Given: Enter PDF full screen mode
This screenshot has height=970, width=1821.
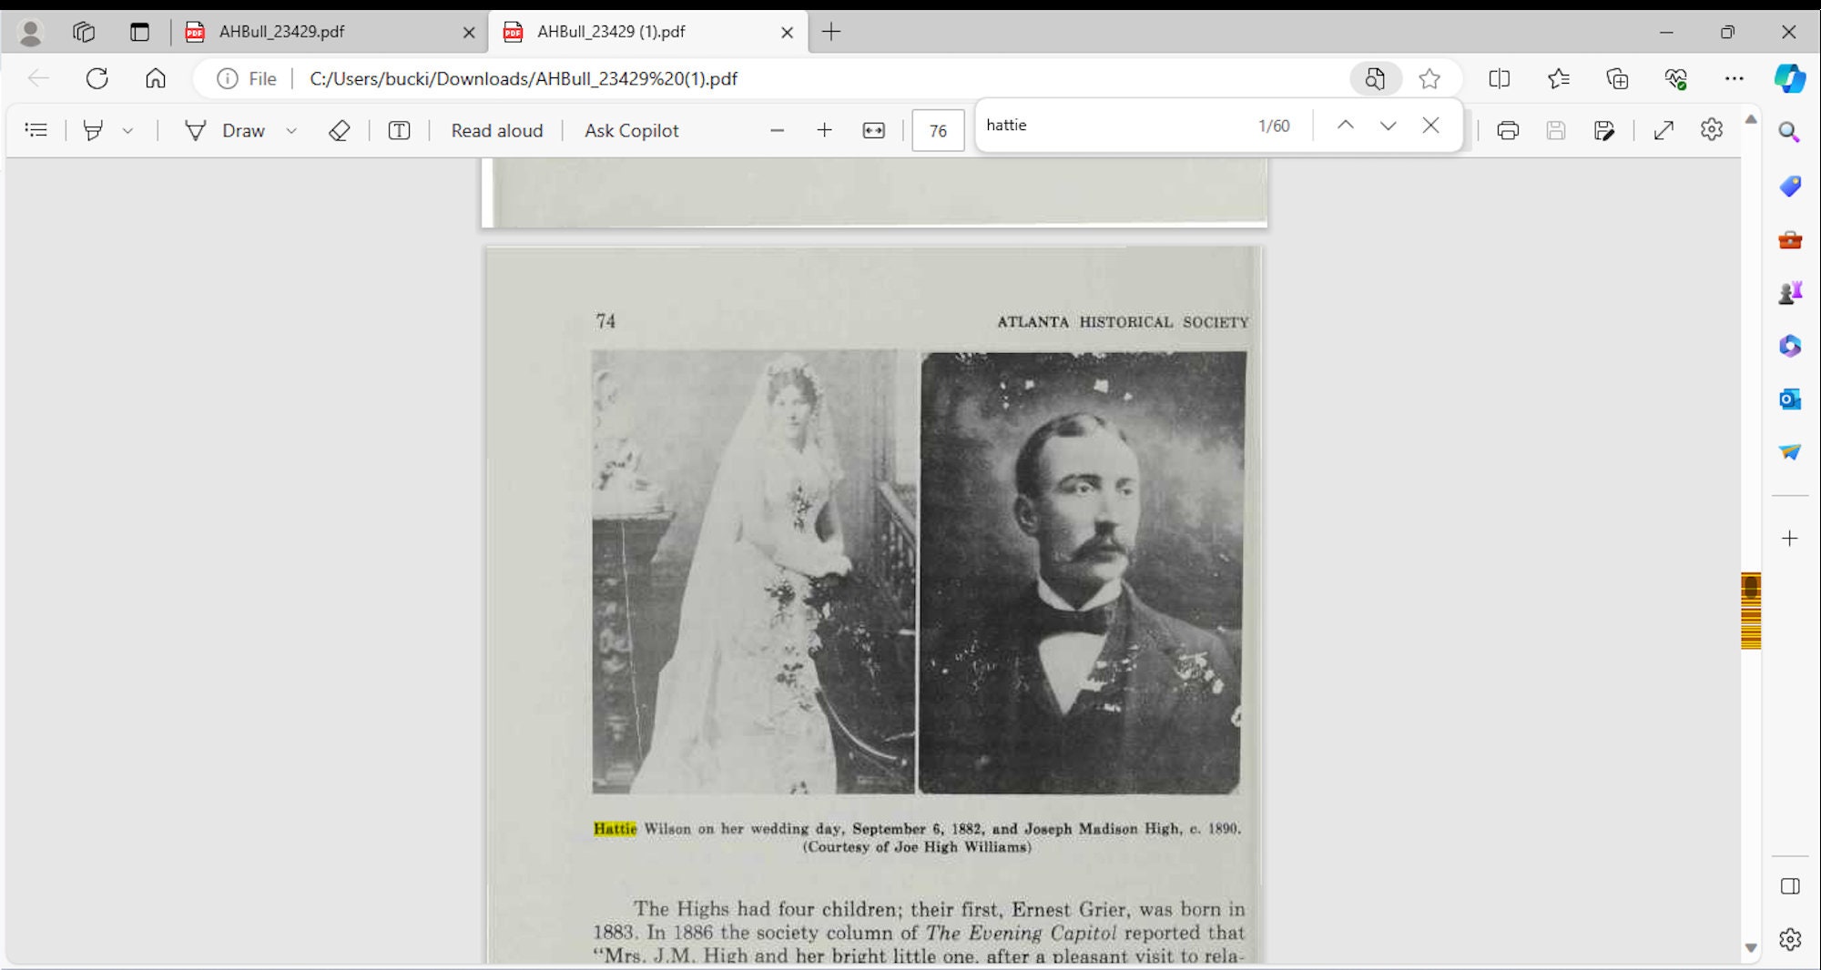Looking at the screenshot, I should [x=1663, y=130].
